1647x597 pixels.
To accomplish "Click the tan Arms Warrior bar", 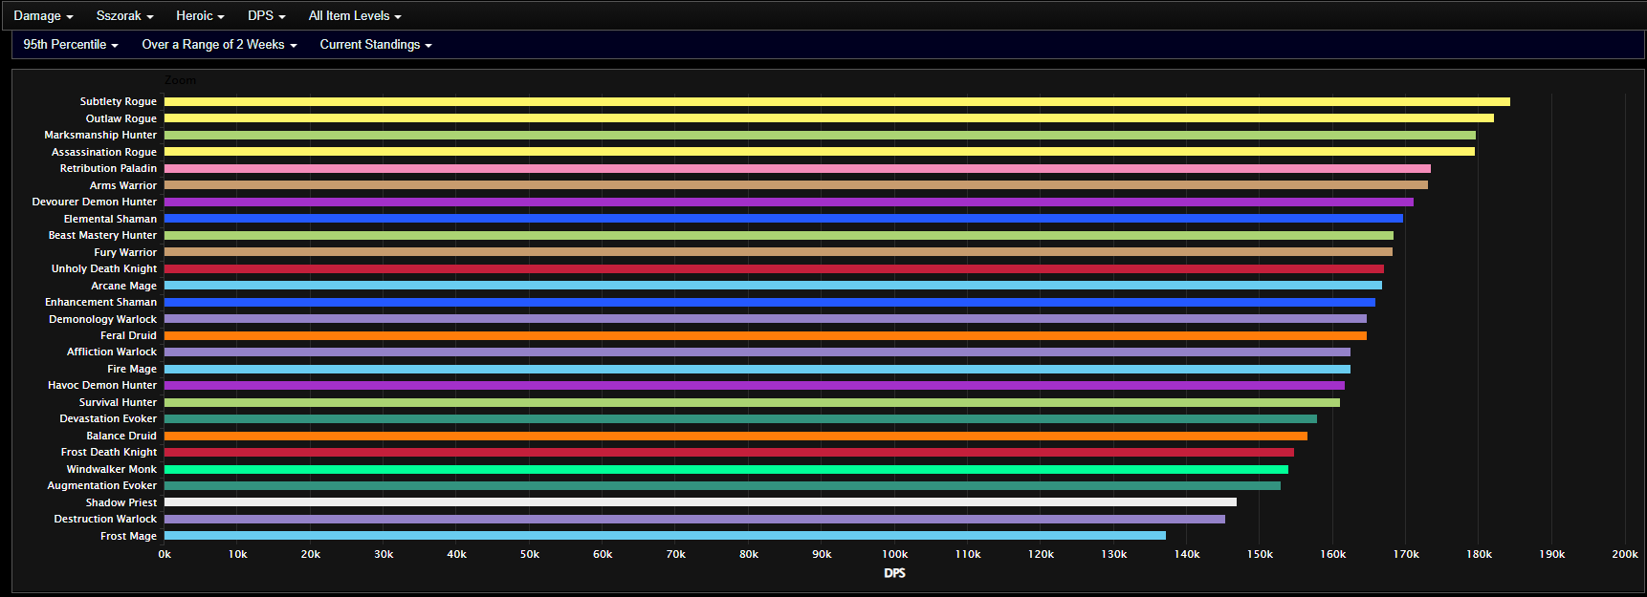I will point(796,185).
